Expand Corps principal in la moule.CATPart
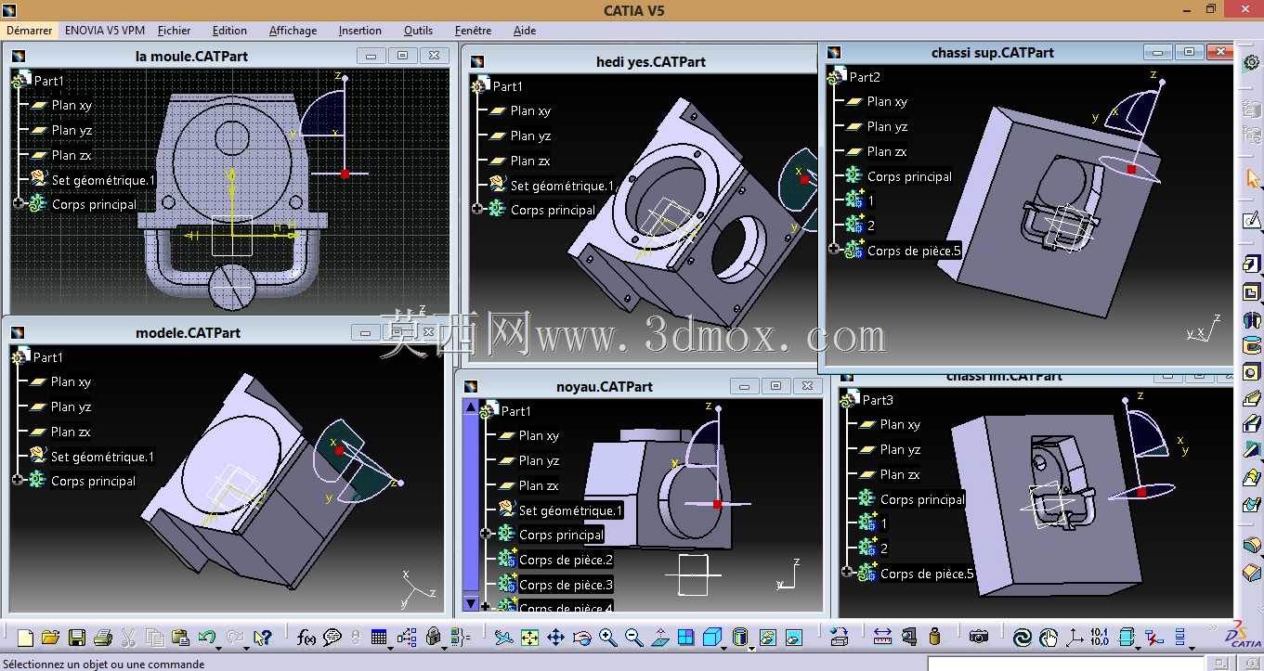The width and height of the screenshot is (1264, 671). [x=19, y=203]
